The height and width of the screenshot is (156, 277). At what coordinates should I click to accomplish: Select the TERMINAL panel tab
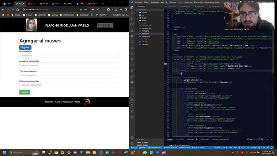[x=170, y=140]
